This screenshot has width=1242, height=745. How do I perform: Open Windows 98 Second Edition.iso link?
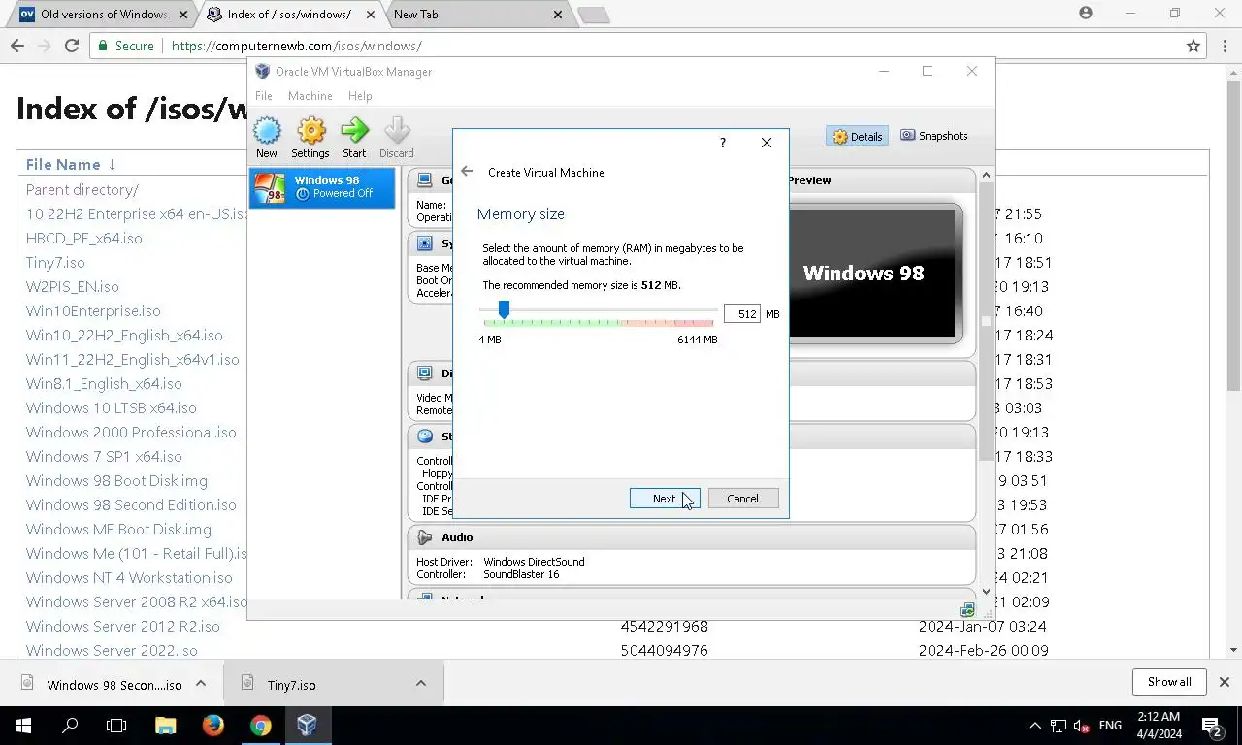[x=131, y=505]
